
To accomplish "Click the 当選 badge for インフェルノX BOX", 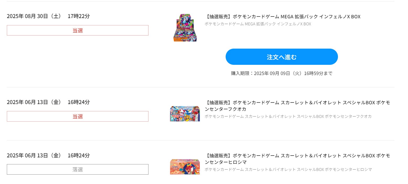I will point(78,30).
